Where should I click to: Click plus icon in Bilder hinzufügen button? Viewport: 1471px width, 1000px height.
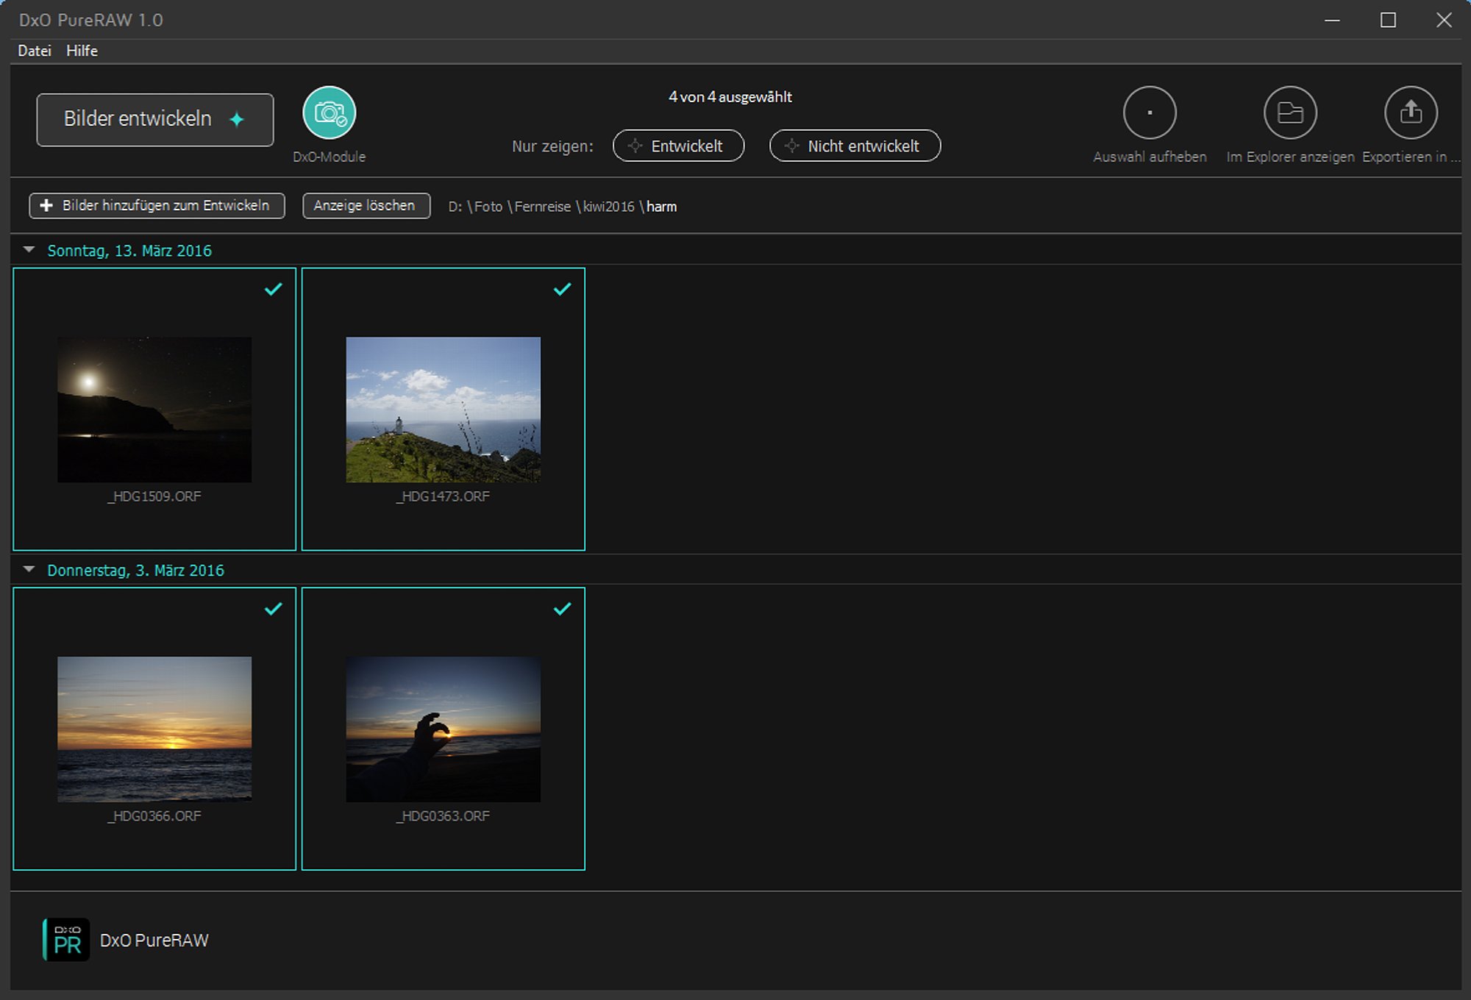point(46,206)
